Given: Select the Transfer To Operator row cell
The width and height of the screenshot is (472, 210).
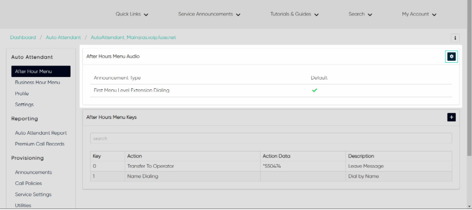Looking at the screenshot, I should click(192, 166).
